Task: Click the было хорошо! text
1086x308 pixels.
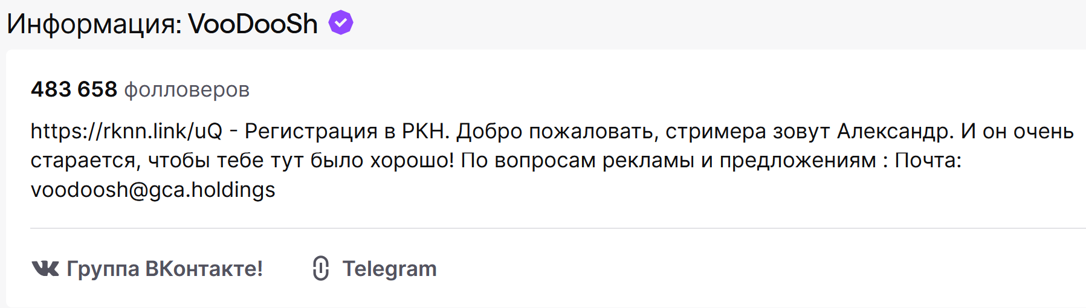Action: 381,161
